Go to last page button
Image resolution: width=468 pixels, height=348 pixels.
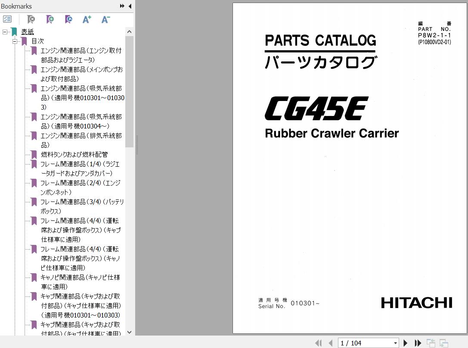tap(418, 343)
